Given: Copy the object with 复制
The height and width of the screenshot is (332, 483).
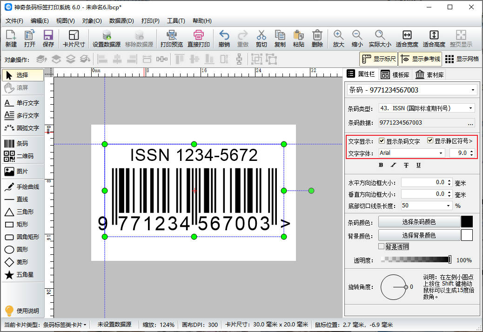Looking at the screenshot, I should pyautogui.click(x=280, y=39).
